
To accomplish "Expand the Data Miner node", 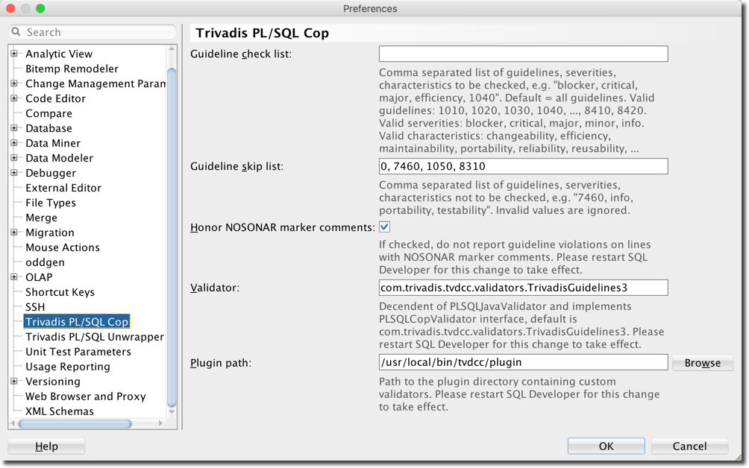I will (14, 142).
